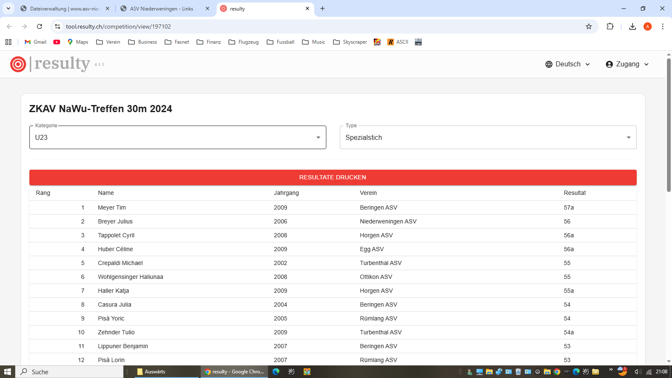Launch Microsoft Edge from the taskbar
Image resolution: width=672 pixels, height=378 pixels.
click(x=276, y=372)
